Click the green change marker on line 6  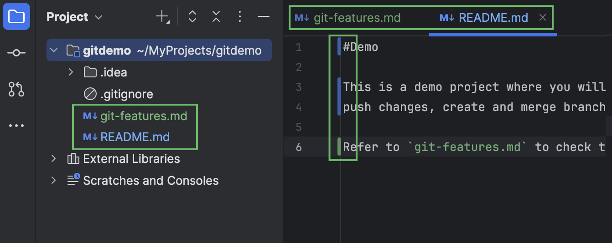pyautogui.click(x=339, y=147)
